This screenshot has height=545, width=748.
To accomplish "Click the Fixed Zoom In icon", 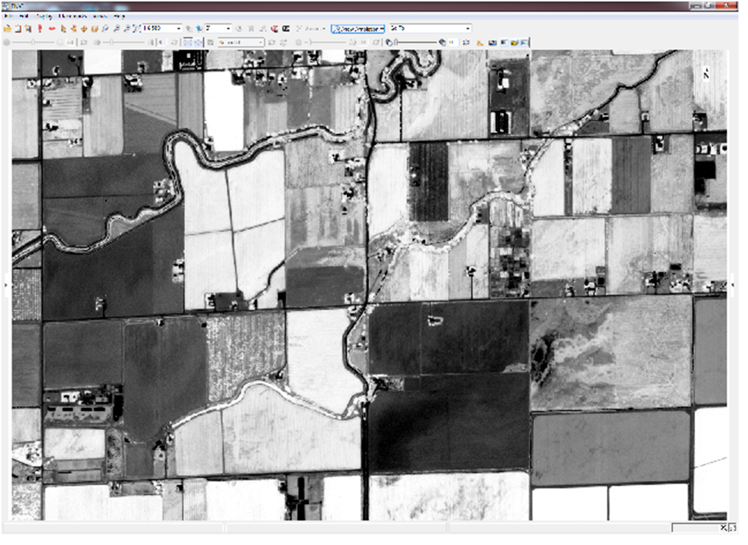I will pyautogui.click(x=116, y=29).
